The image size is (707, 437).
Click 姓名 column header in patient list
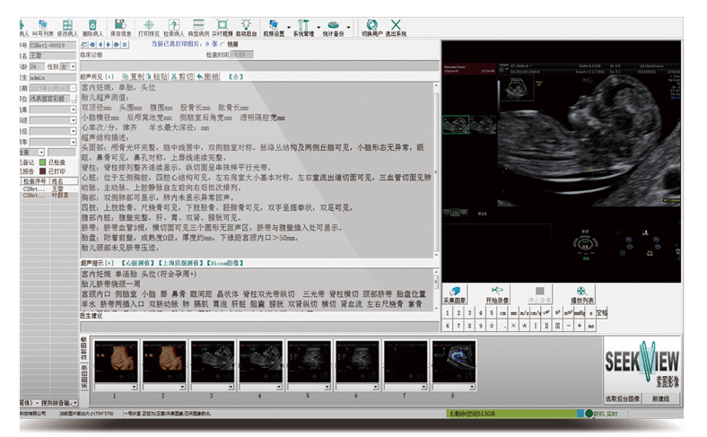63,181
